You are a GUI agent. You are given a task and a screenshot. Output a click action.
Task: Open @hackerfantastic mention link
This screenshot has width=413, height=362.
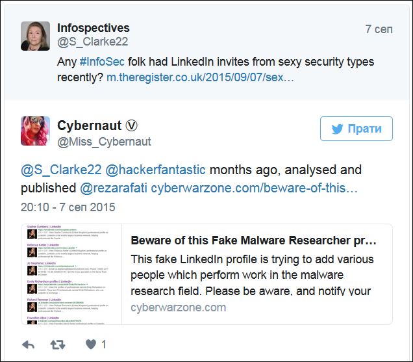click(x=155, y=170)
